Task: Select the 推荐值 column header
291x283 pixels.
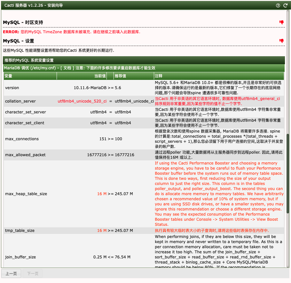Action: 134,76
